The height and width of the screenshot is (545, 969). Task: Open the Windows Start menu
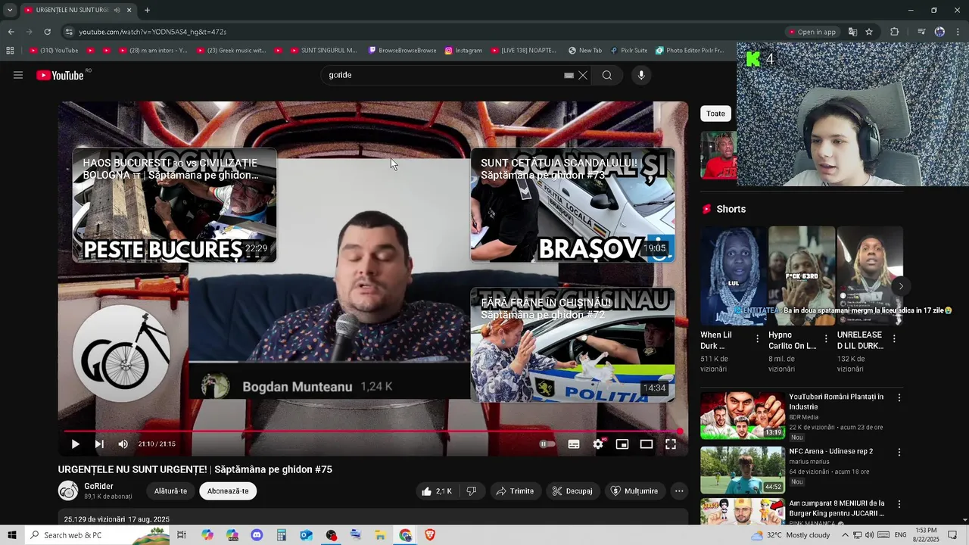coord(11,535)
